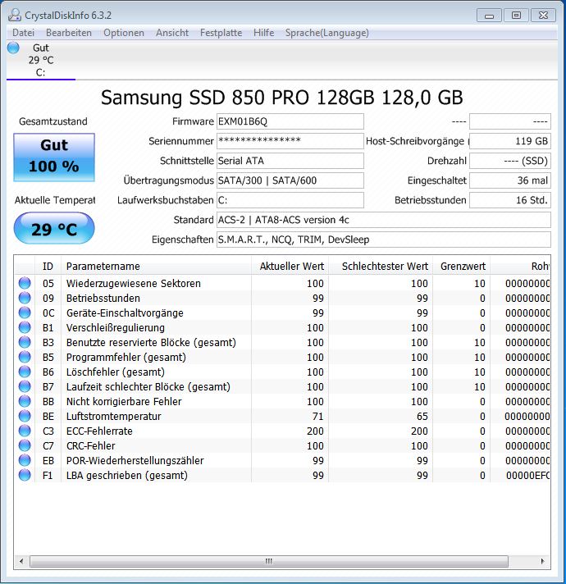The width and height of the screenshot is (566, 584).
Task: Select the Luftstromtemperatur parameter text
Action: pos(113,417)
